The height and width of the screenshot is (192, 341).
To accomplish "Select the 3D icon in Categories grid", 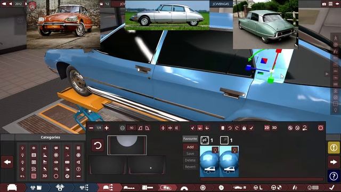I will 45,176.
